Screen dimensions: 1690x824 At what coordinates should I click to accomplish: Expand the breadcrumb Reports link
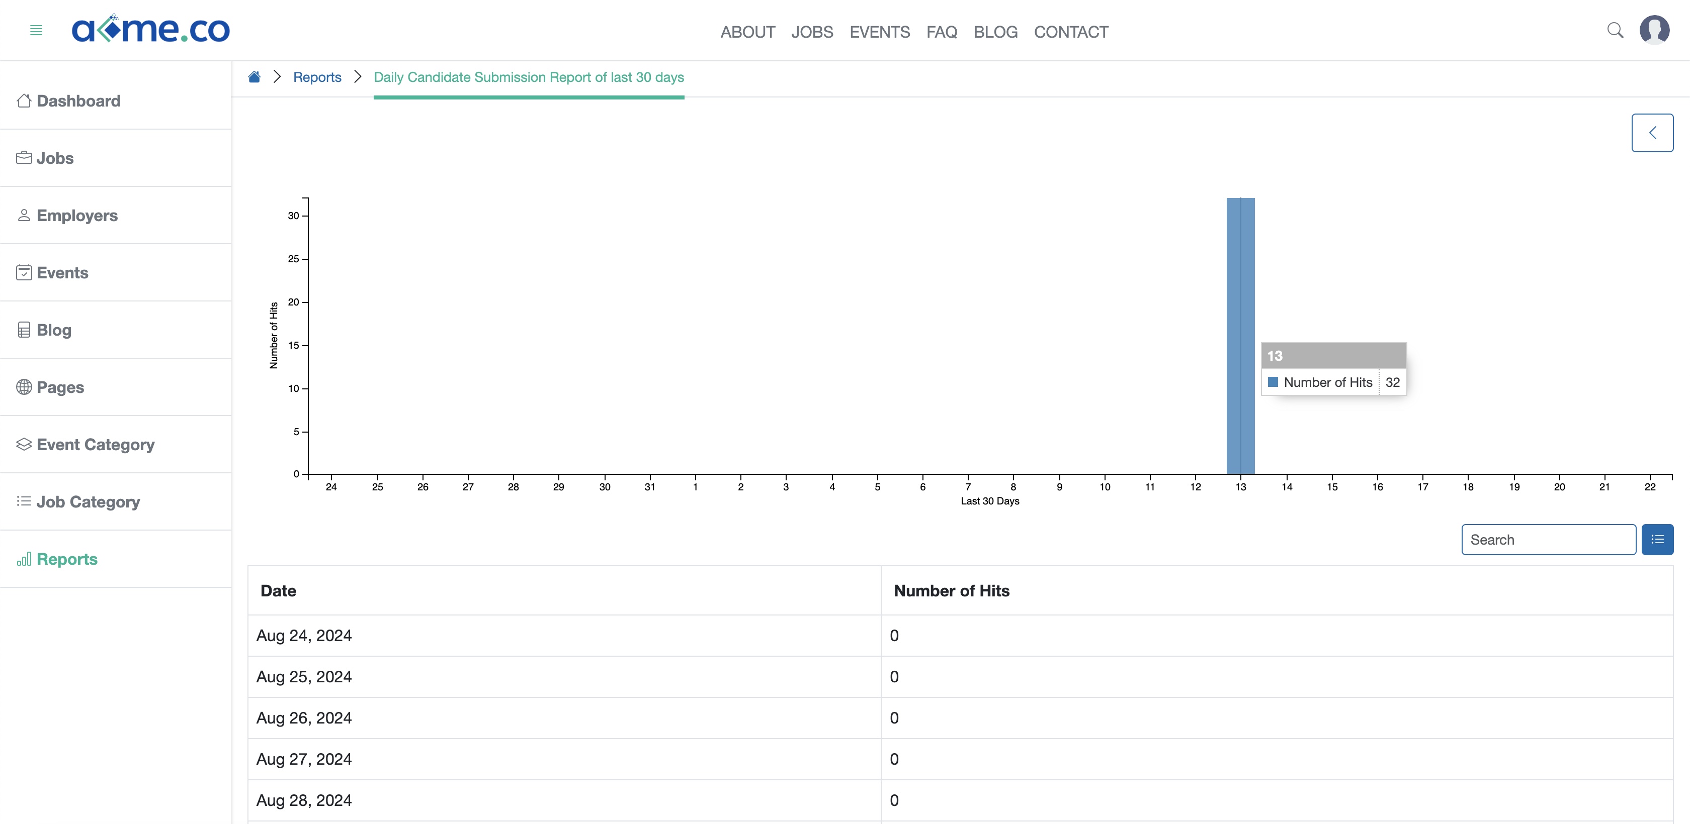(x=317, y=76)
